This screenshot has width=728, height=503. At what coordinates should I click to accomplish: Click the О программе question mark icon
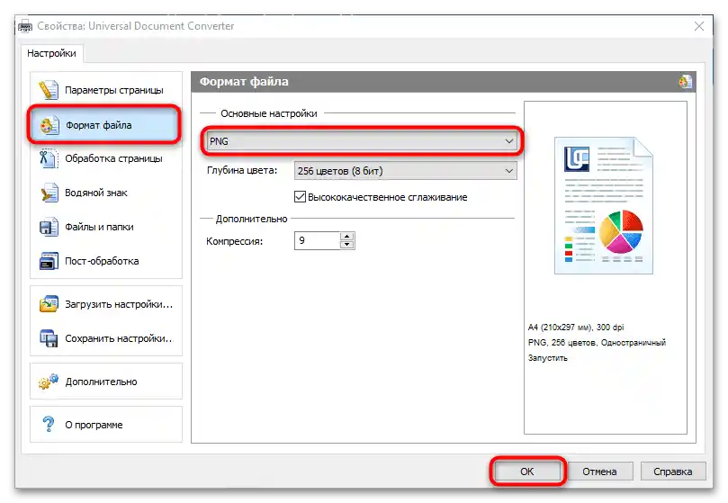(x=49, y=425)
